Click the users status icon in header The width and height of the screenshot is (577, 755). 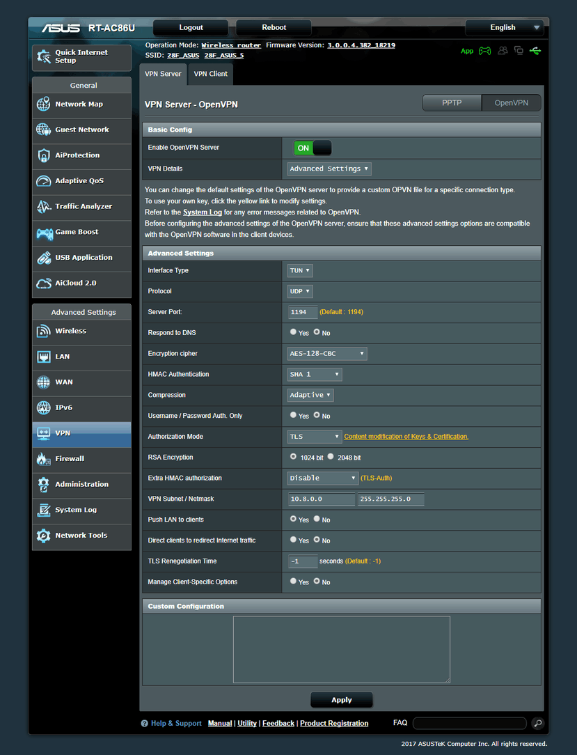(x=503, y=51)
